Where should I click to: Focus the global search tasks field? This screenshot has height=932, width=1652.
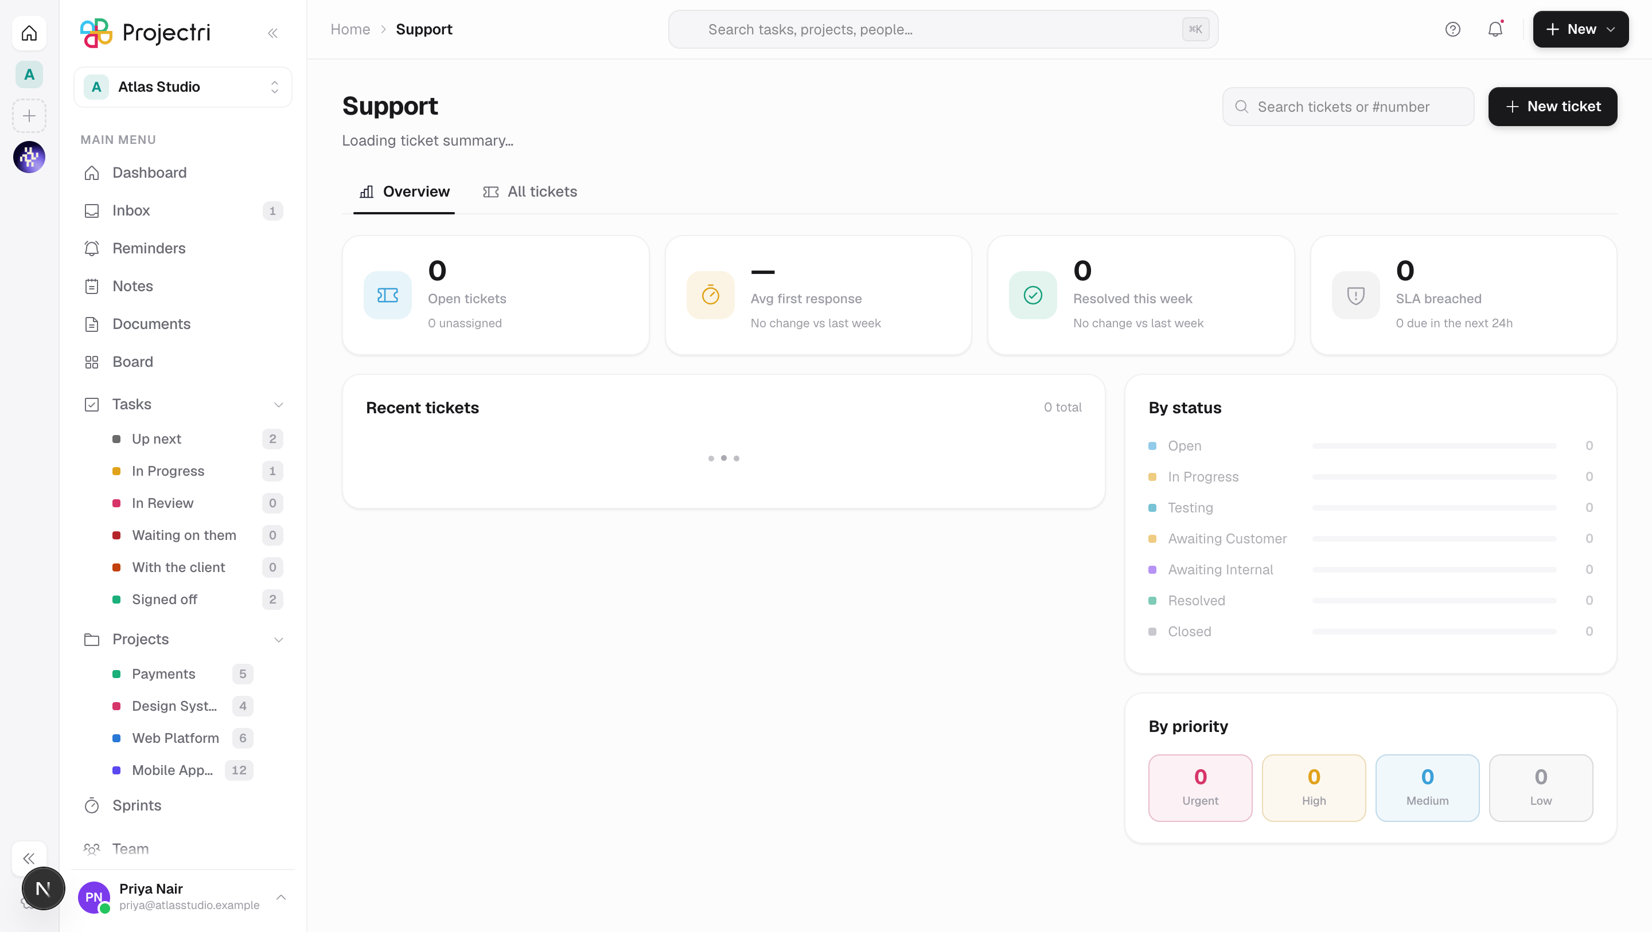pos(942,29)
